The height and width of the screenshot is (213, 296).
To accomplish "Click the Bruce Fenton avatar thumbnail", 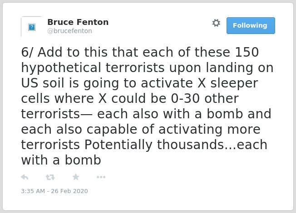I will coord(31,27).
